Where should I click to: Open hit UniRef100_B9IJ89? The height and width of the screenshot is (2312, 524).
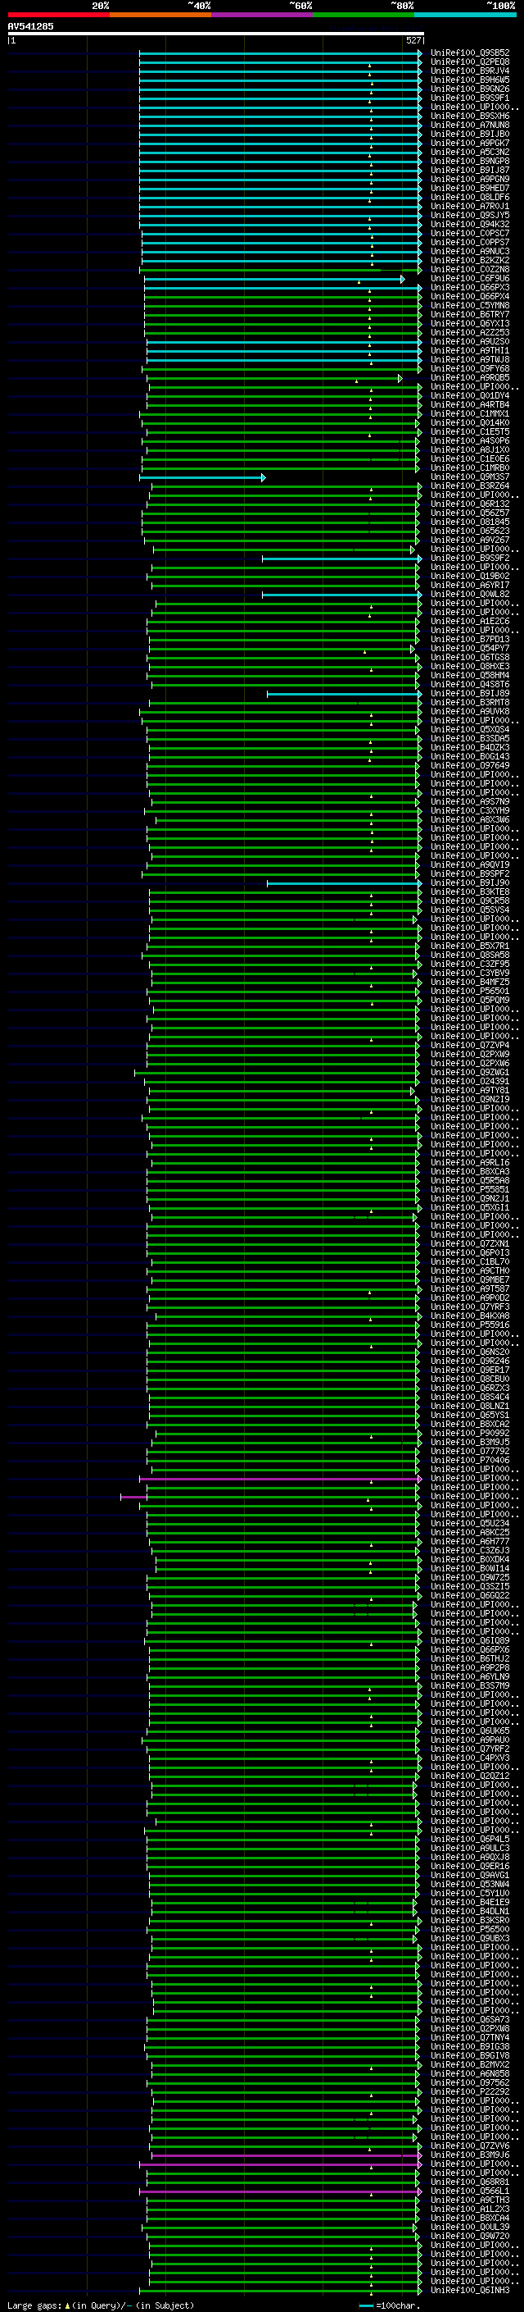coord(470,694)
